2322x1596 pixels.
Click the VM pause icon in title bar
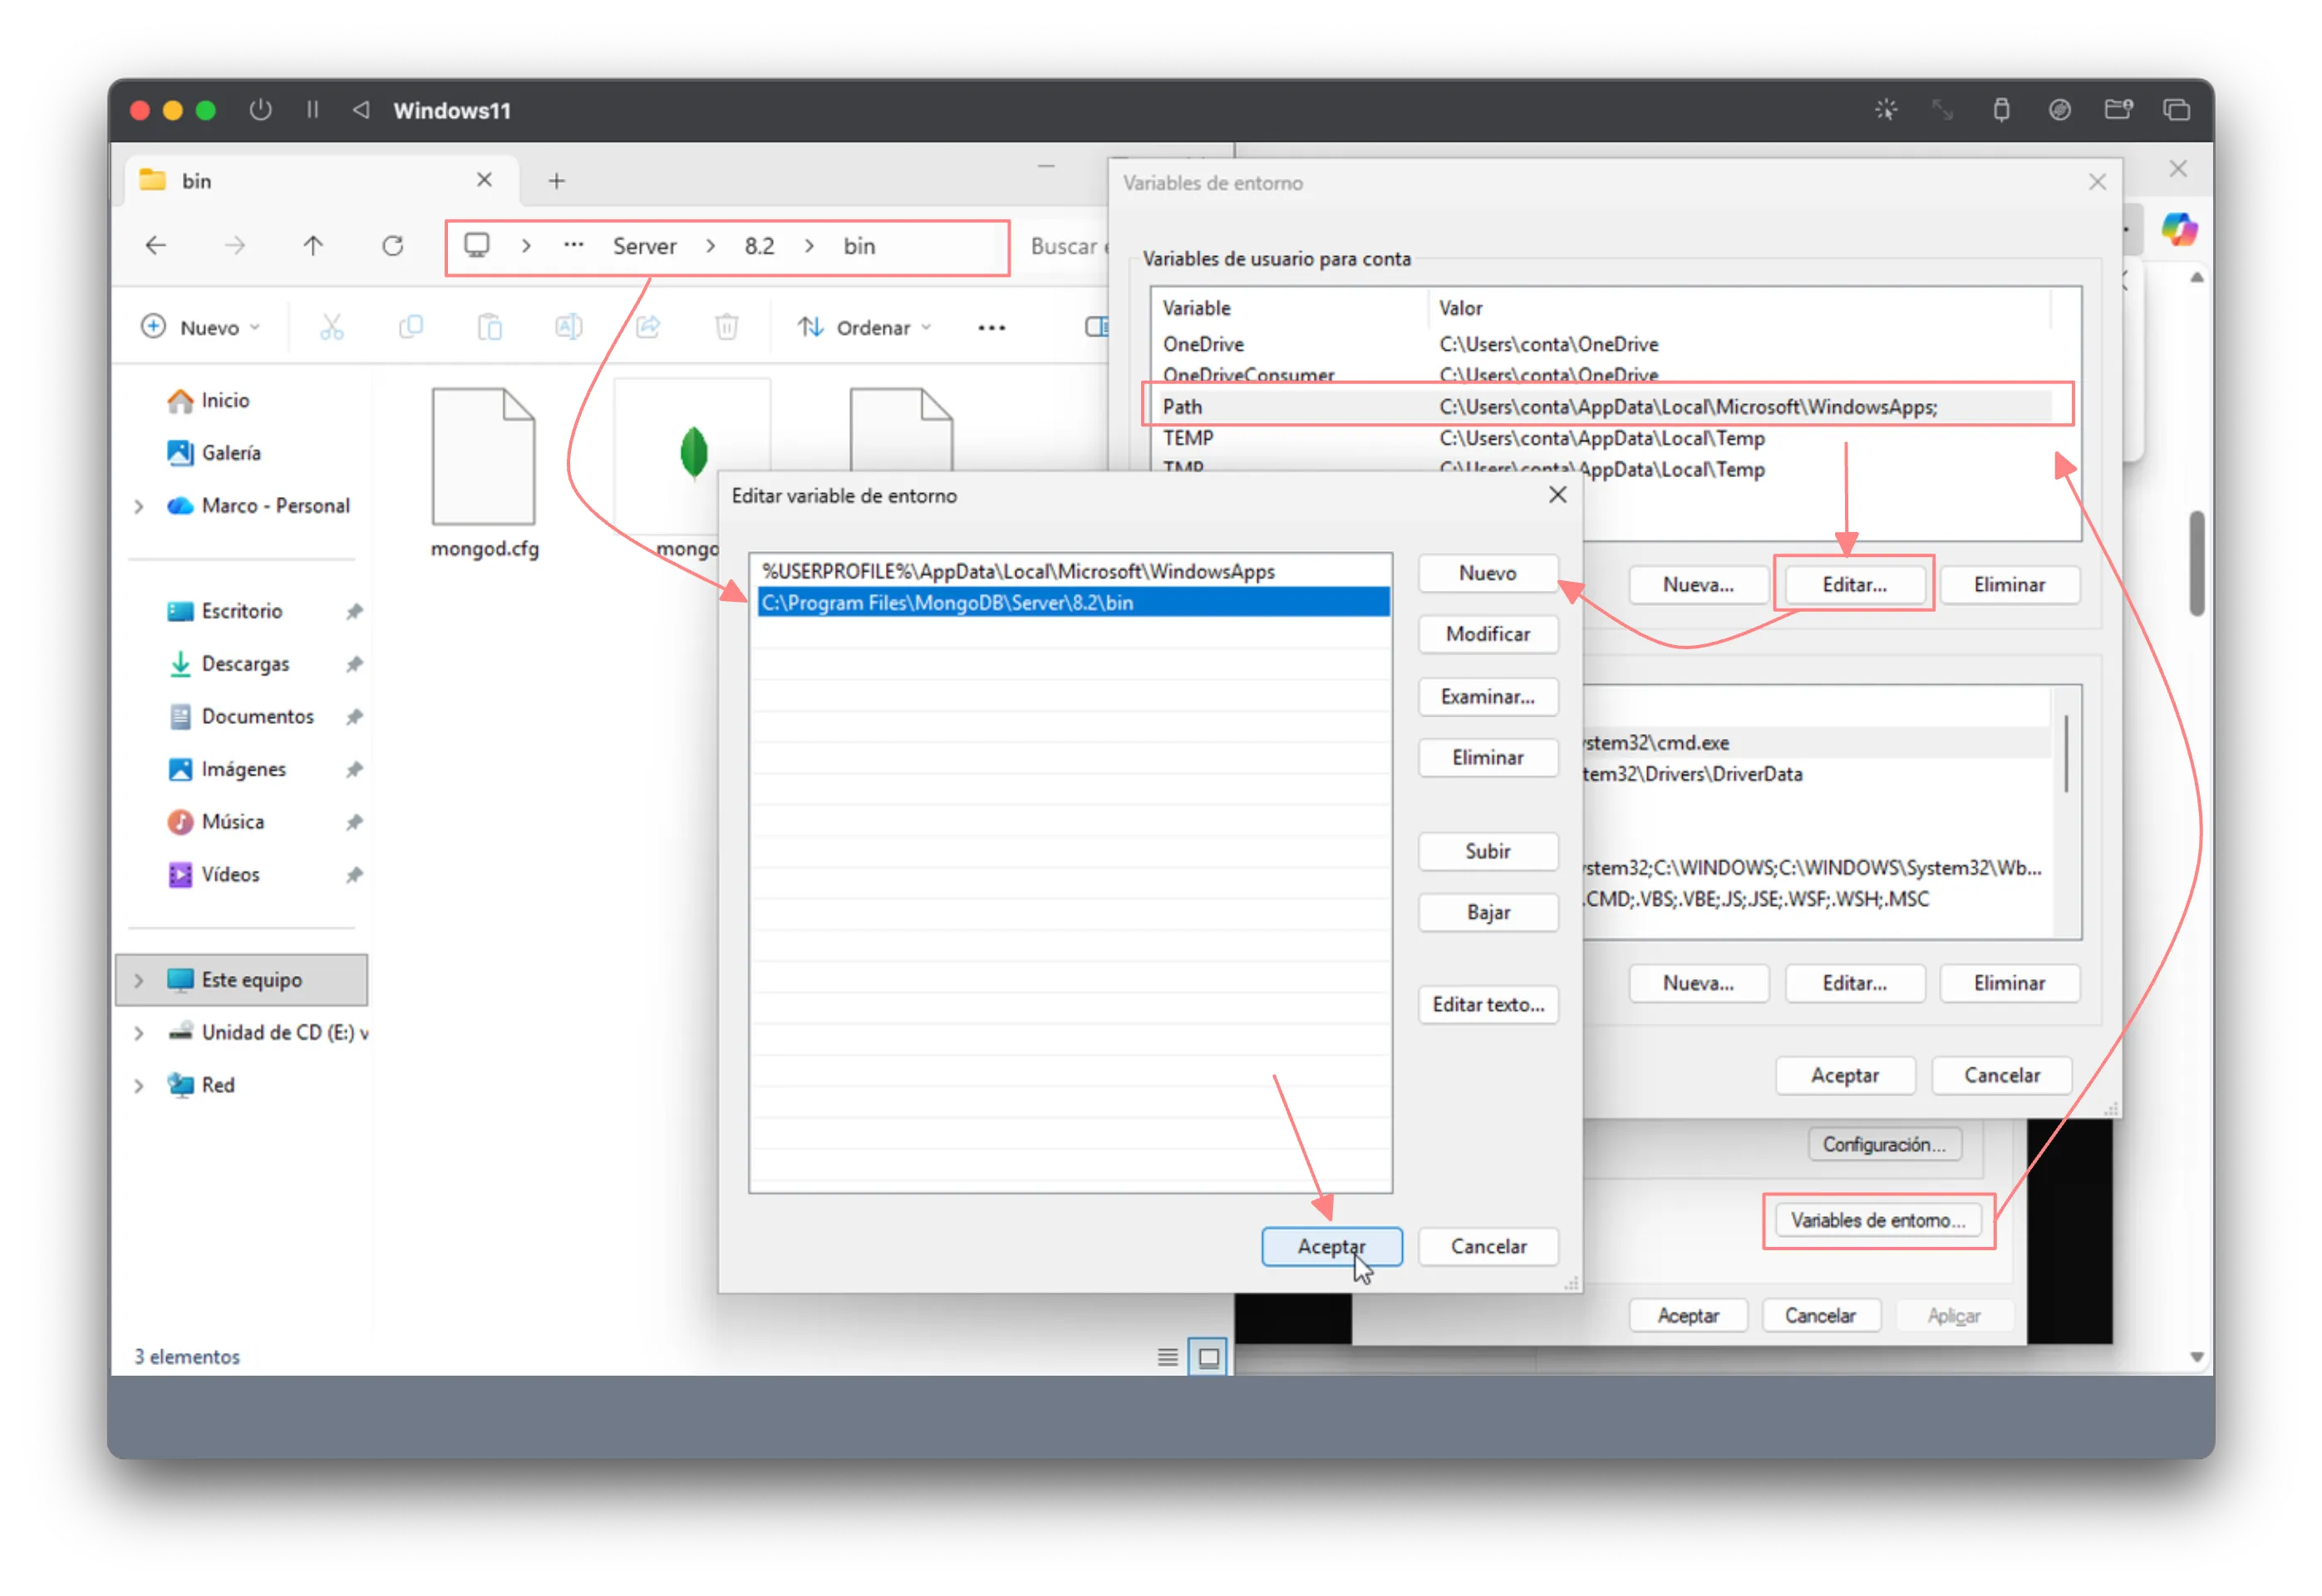312,110
